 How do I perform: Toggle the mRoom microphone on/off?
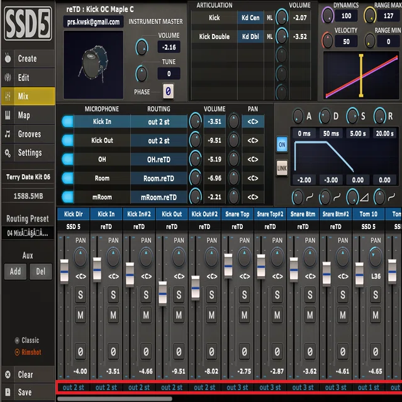click(x=68, y=197)
